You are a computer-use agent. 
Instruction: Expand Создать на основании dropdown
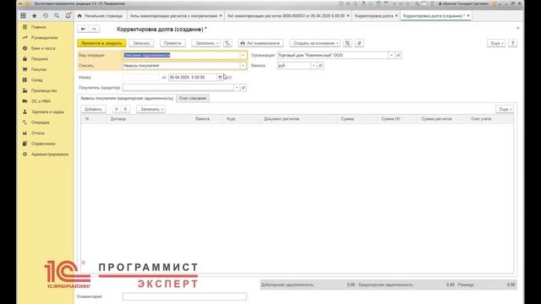click(314, 43)
